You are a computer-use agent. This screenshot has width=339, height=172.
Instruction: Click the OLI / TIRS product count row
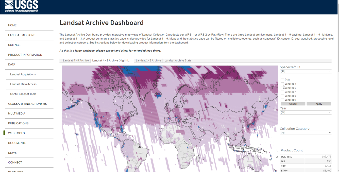coord(306,157)
